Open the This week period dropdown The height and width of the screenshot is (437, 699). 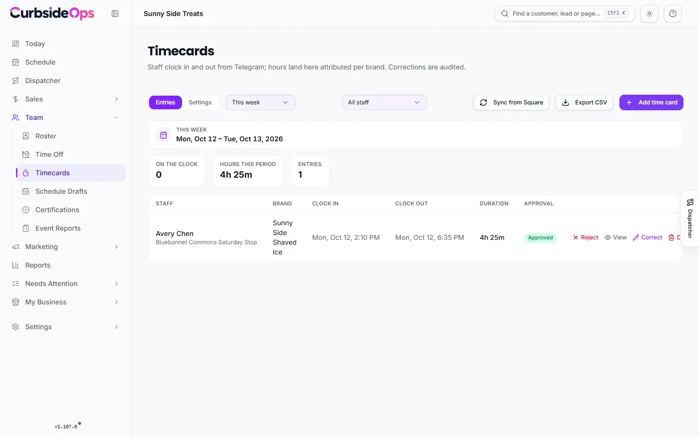(x=261, y=102)
